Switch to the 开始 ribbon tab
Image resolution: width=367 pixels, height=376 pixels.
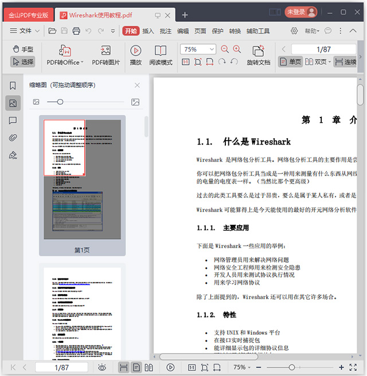tap(131, 31)
